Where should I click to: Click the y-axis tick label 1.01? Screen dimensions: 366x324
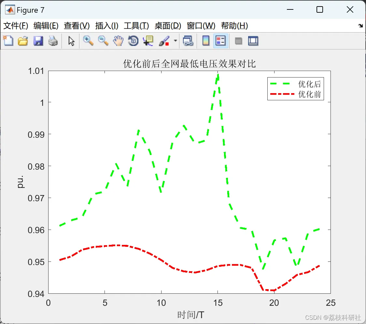(36, 71)
